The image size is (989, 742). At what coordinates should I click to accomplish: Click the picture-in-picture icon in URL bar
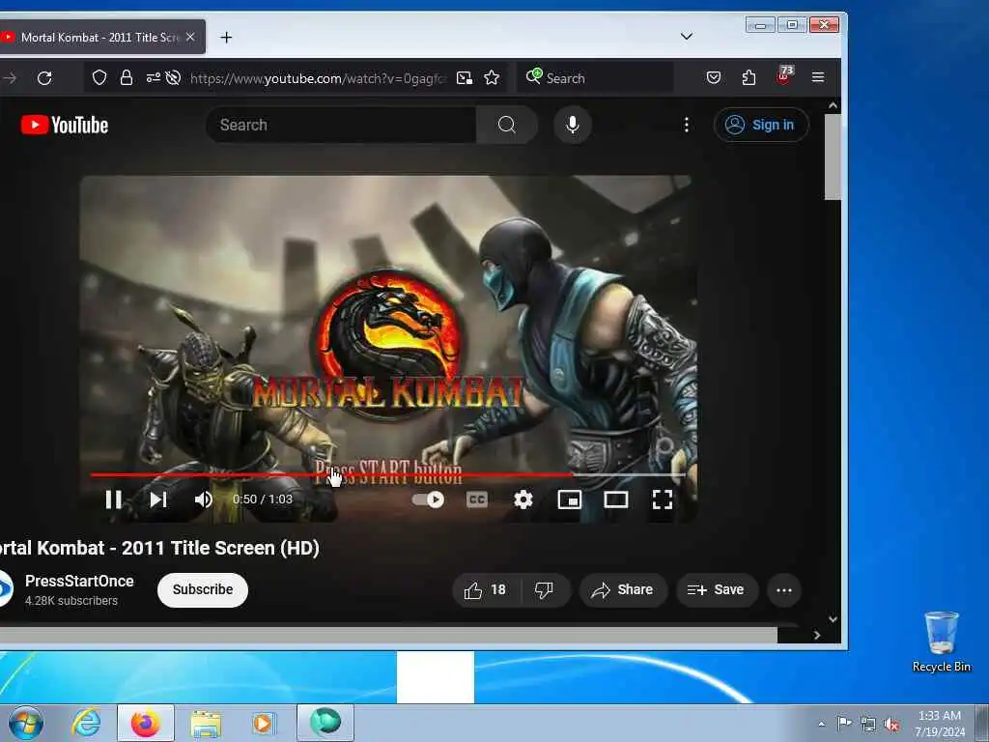click(x=465, y=77)
